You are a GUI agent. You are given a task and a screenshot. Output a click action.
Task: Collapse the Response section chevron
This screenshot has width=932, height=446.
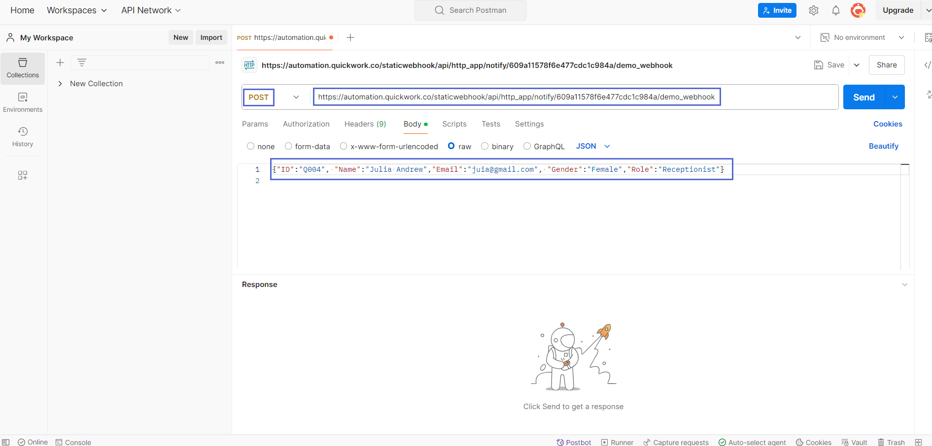coord(905,285)
